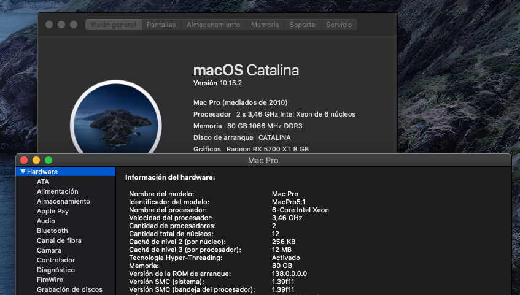Select Canal de fibra entry
The height and width of the screenshot is (295, 520).
(59, 240)
